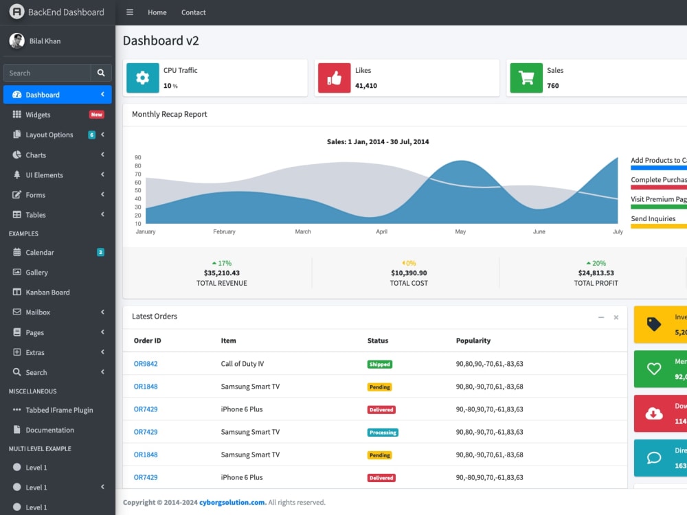Open the Widgets grid icon
The height and width of the screenshot is (515, 687).
pyautogui.click(x=16, y=114)
